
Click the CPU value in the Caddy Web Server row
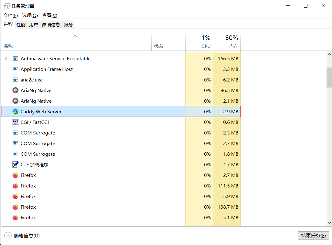[207, 111]
